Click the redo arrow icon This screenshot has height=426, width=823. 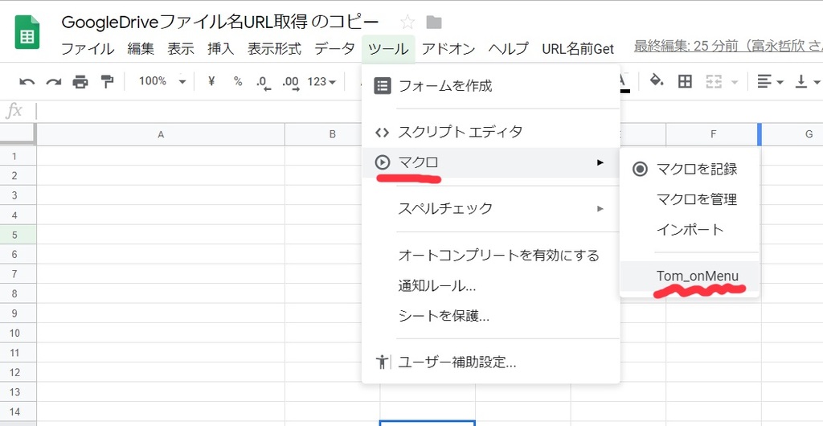coord(54,82)
